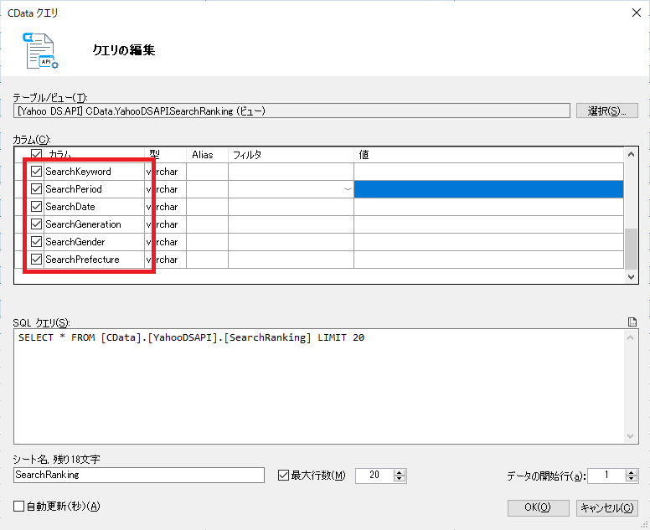The image size is (650, 530).
Task: Click the SQL query copy icon
Action: click(x=632, y=322)
